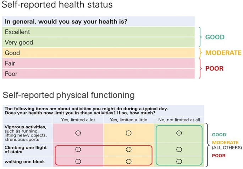Click the 'No, not limited at all' column header
Image resolution: width=243 pixels, height=169 pixels.
pos(179,120)
